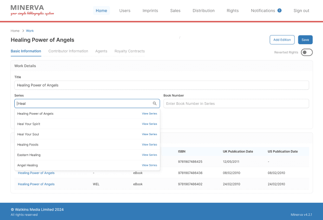Pick Eastern Healing from series dropdown
The width and height of the screenshot is (323, 220).
29,155
